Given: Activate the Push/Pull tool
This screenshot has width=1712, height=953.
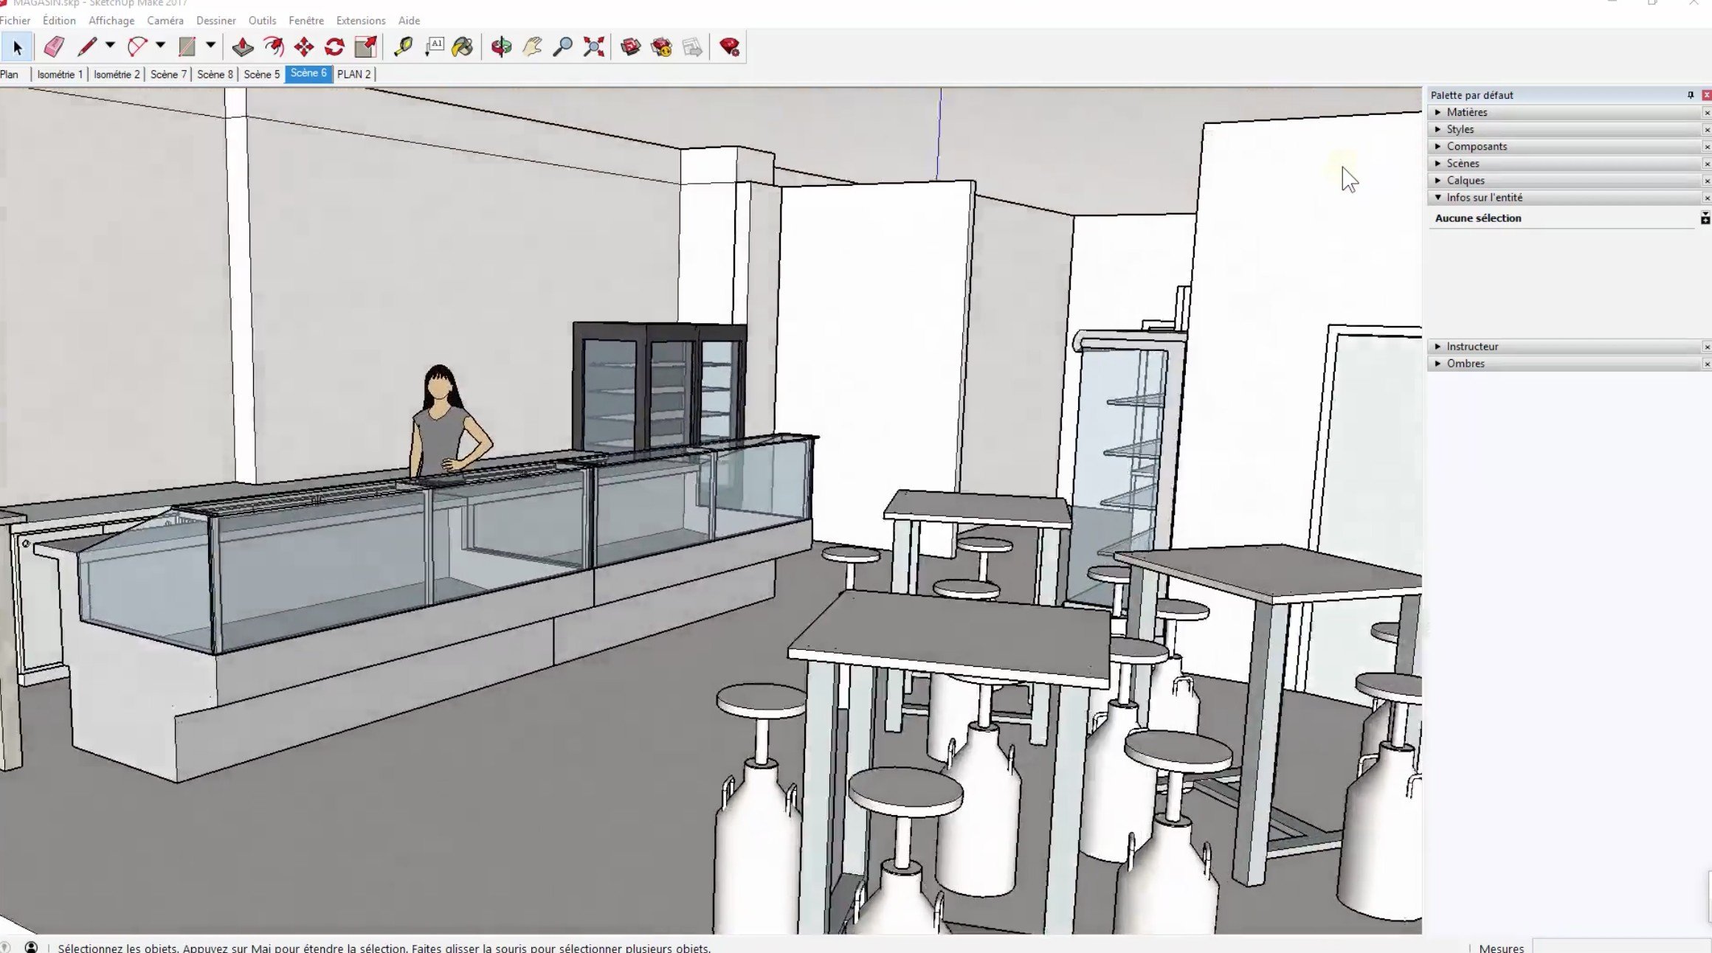Looking at the screenshot, I should [243, 47].
